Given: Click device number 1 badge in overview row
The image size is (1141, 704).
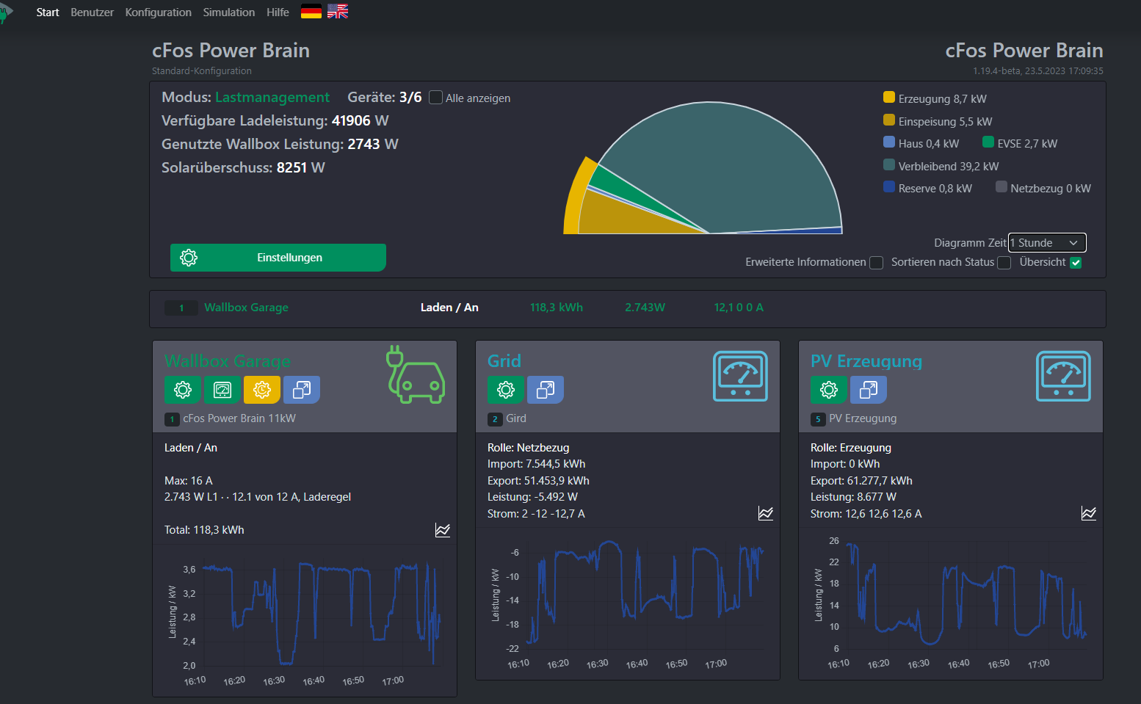Looking at the screenshot, I should click(181, 308).
